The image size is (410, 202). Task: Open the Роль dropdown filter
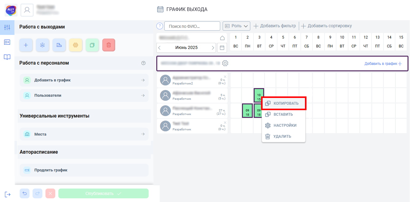(x=236, y=26)
